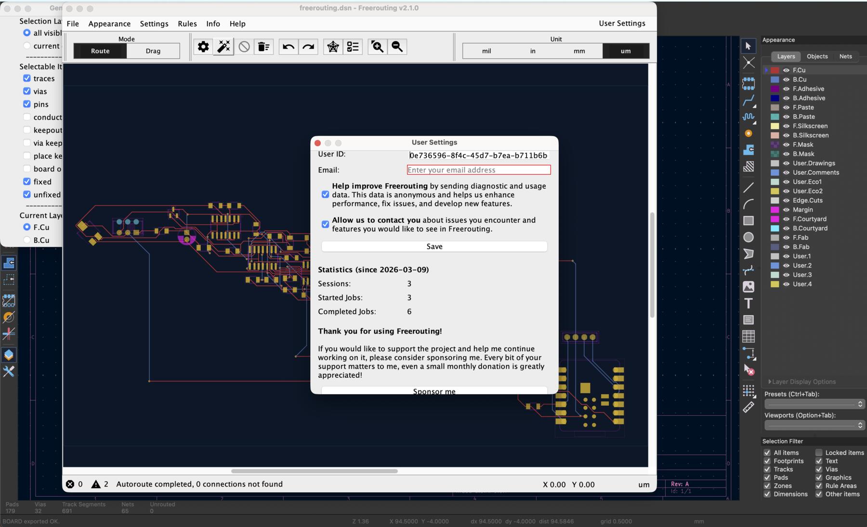Expand Layer Display Options

[802, 382]
